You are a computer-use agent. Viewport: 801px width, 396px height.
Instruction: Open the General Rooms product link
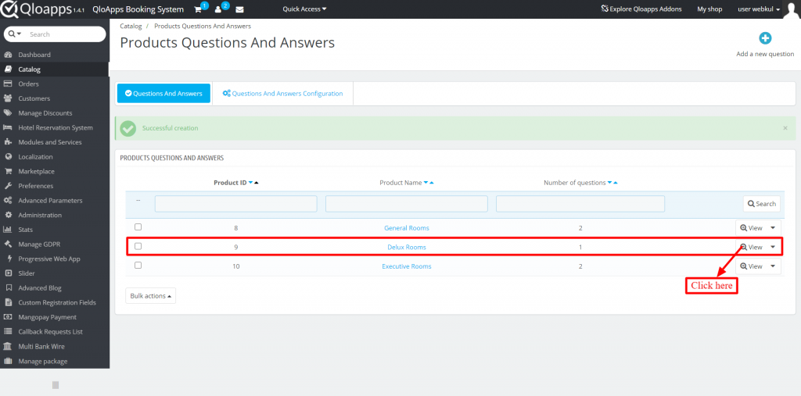[x=407, y=228]
